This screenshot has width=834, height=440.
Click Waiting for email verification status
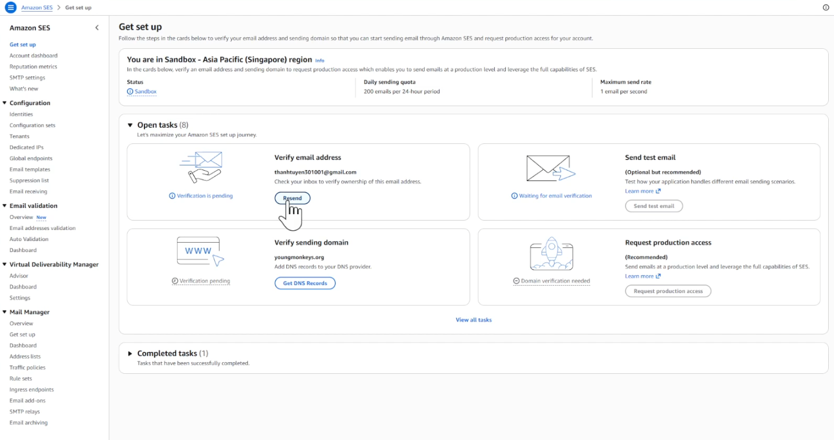pyautogui.click(x=551, y=196)
